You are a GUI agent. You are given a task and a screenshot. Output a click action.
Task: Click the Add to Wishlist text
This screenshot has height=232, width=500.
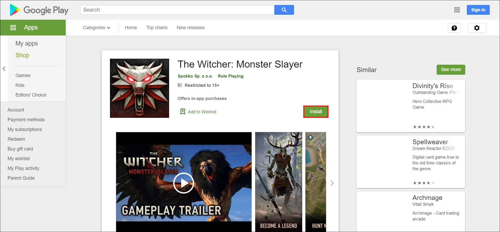[x=202, y=112]
